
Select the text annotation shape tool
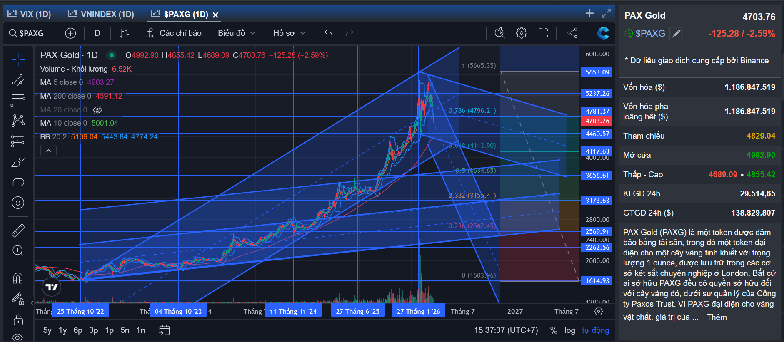pyautogui.click(x=18, y=182)
